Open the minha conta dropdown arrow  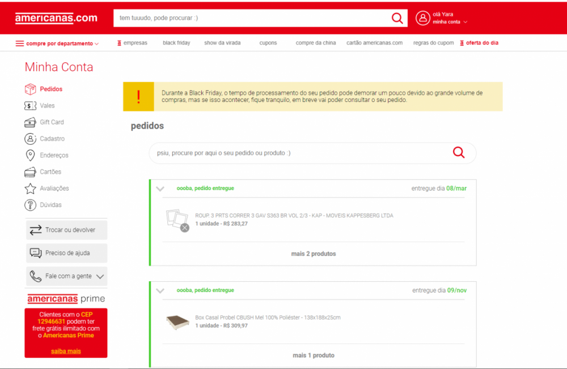[466, 22]
